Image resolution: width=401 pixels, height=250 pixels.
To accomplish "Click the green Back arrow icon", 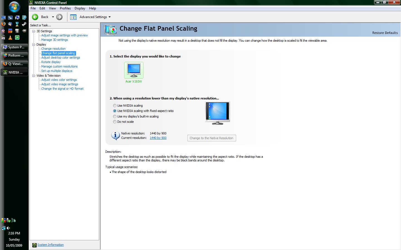I will [35, 17].
